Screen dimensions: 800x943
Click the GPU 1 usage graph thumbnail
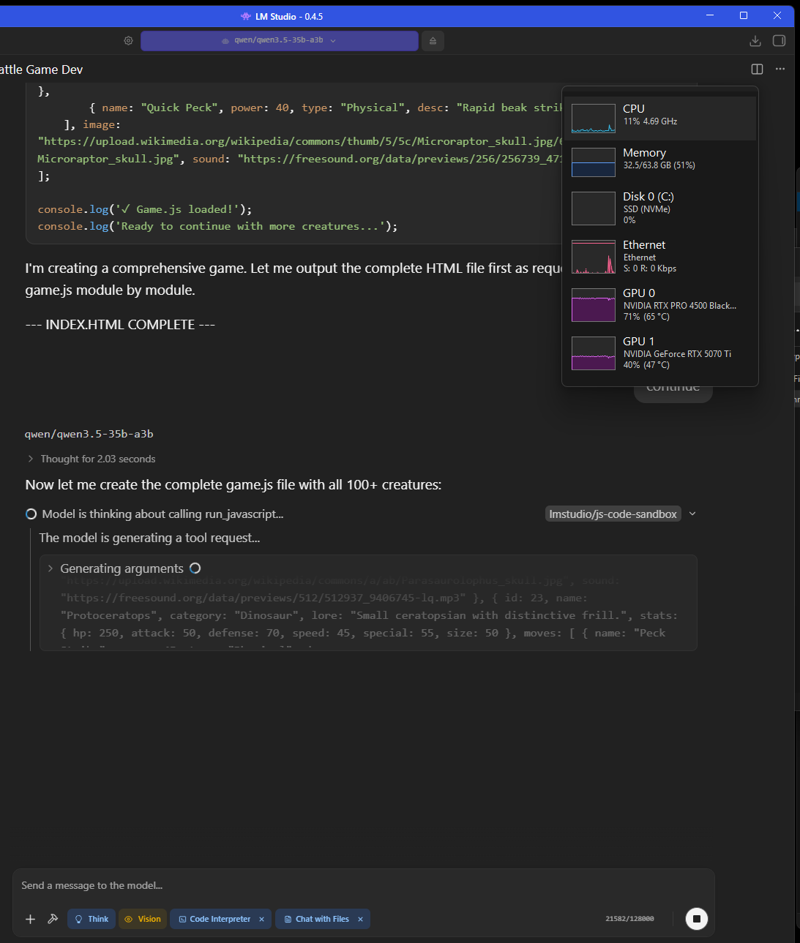[594, 353]
